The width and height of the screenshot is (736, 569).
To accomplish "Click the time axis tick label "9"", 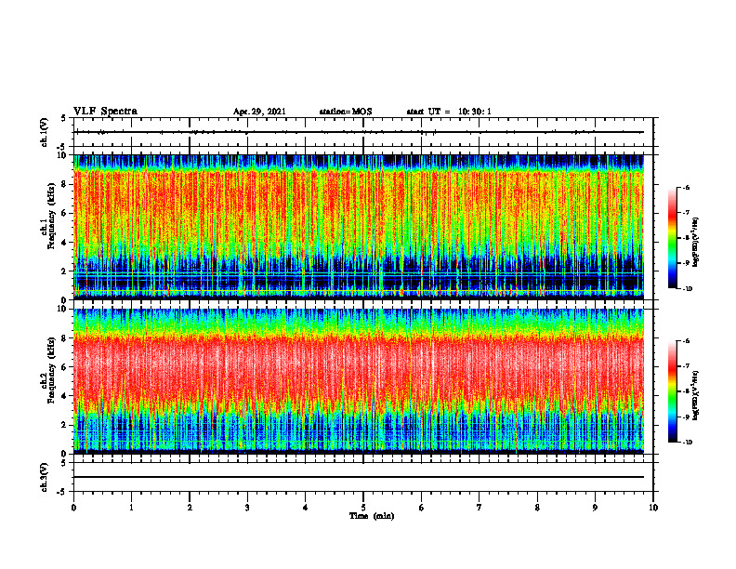I will pos(595,508).
